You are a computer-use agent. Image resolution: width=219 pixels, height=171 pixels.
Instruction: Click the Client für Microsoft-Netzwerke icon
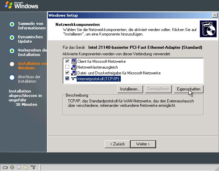(x=74, y=61)
